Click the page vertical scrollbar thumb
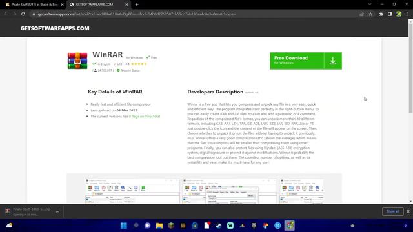 [410, 68]
